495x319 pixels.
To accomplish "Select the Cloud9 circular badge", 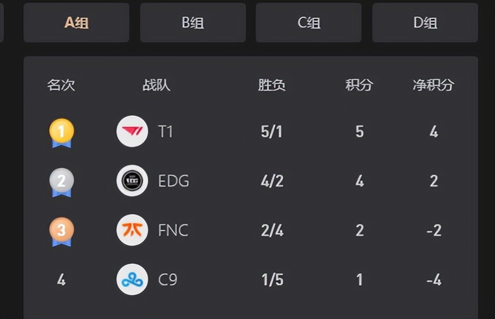I will click(x=132, y=279).
